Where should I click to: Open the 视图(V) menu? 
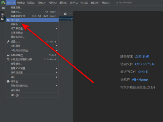point(31,3)
